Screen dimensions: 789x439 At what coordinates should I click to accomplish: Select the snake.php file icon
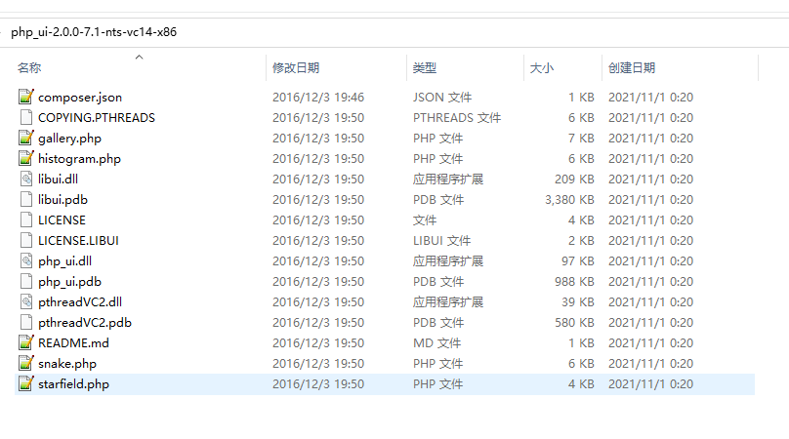[x=25, y=364]
